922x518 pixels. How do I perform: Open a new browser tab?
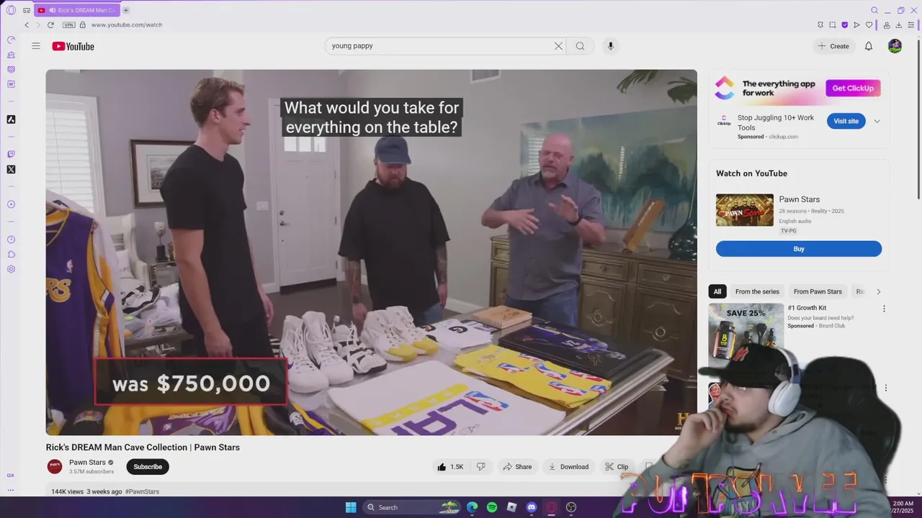[125, 10]
